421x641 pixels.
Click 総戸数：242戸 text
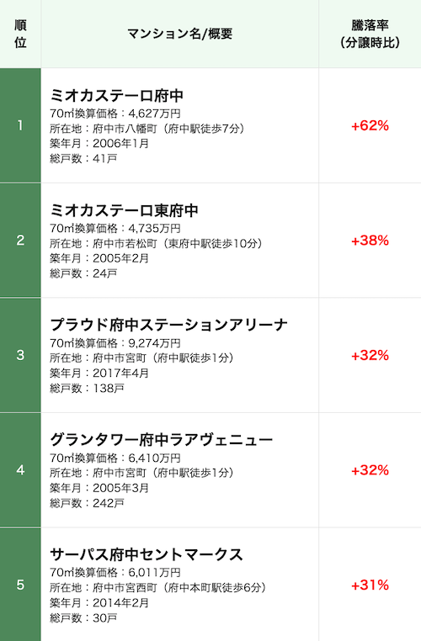click(x=87, y=503)
